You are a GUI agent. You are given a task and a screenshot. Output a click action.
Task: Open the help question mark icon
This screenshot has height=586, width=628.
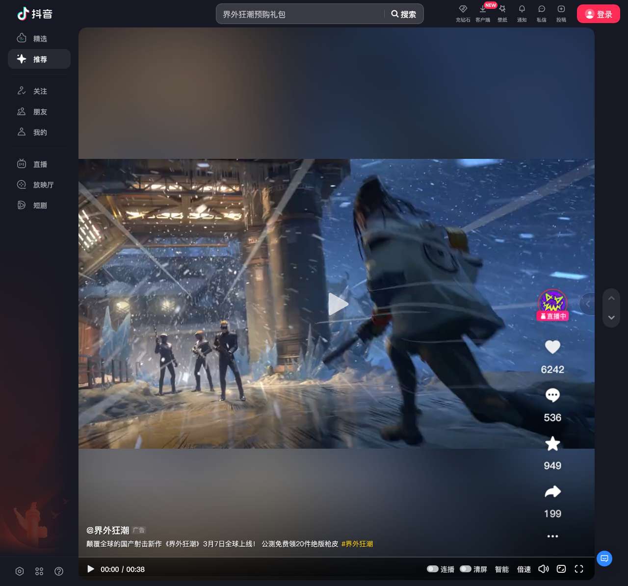point(59,571)
